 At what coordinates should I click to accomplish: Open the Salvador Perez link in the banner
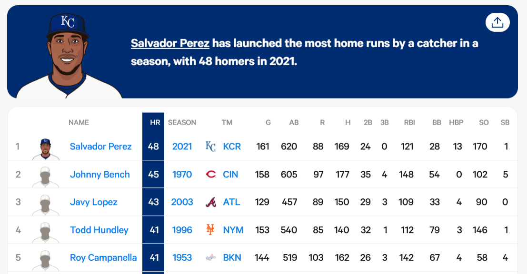coord(170,43)
